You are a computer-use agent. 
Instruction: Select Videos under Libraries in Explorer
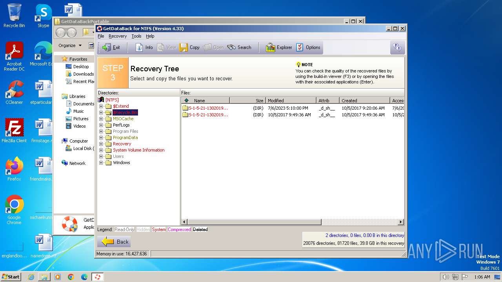point(79,126)
